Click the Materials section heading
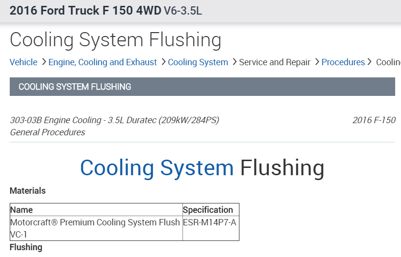 (x=28, y=191)
